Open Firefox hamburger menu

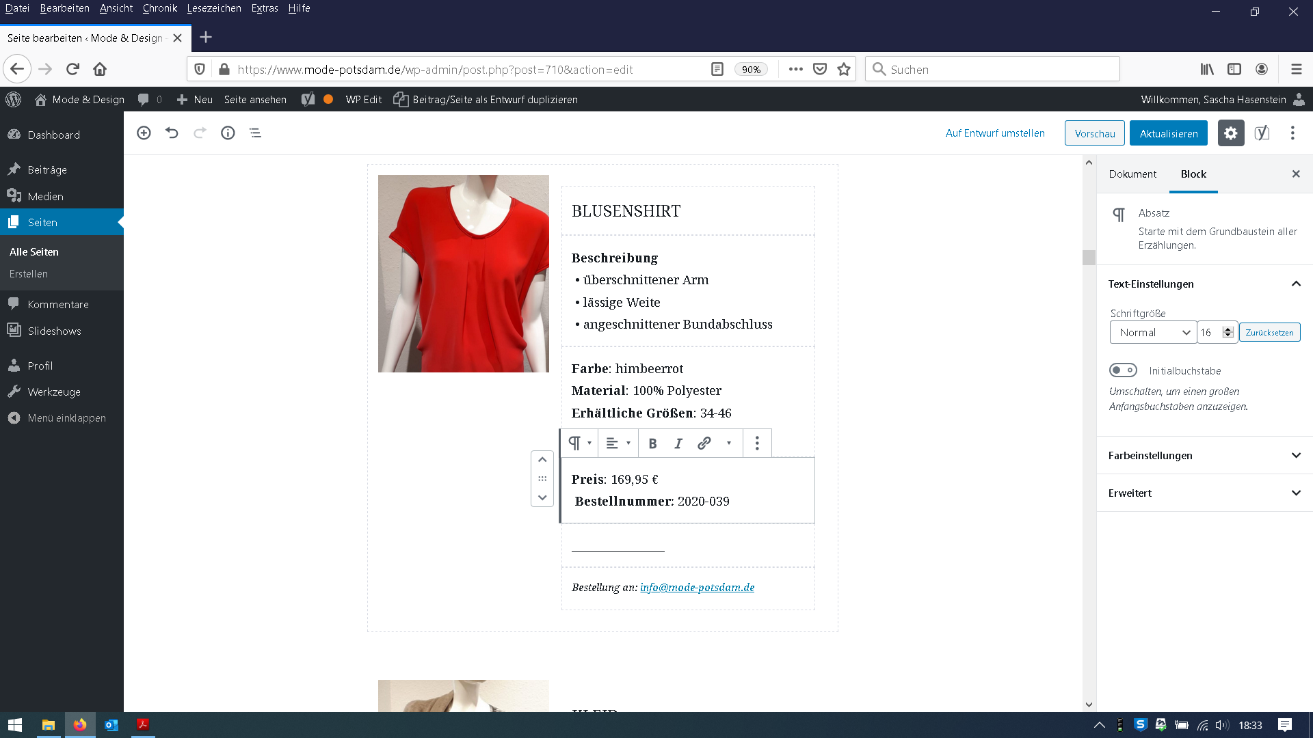click(1296, 69)
